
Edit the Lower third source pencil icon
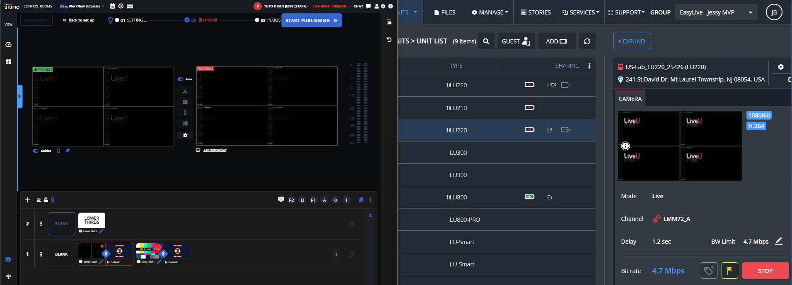point(101,231)
